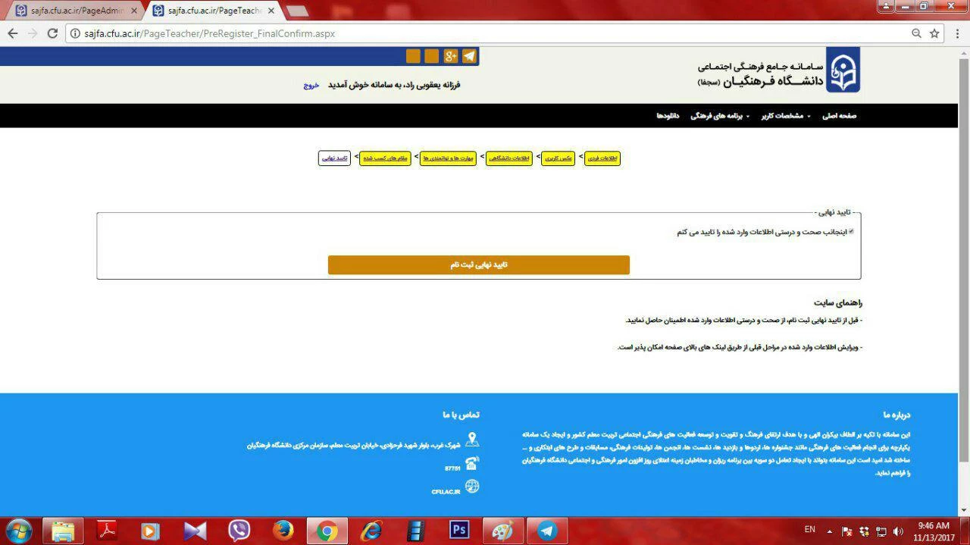The height and width of the screenshot is (545, 970).
Task: Click the Google+ icon in the header
Action: point(450,56)
